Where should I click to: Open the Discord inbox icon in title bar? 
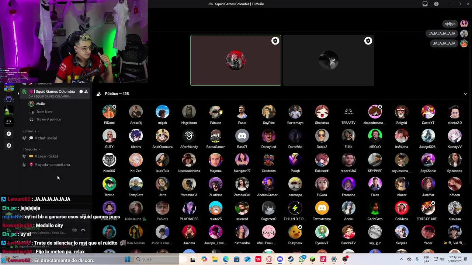coord(425,4)
